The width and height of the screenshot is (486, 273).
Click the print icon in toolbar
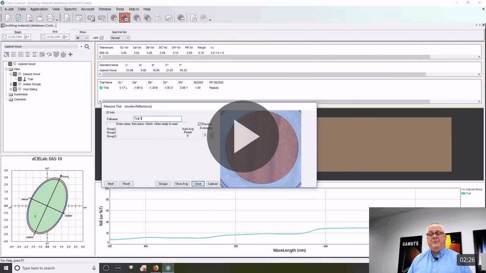(50, 18)
